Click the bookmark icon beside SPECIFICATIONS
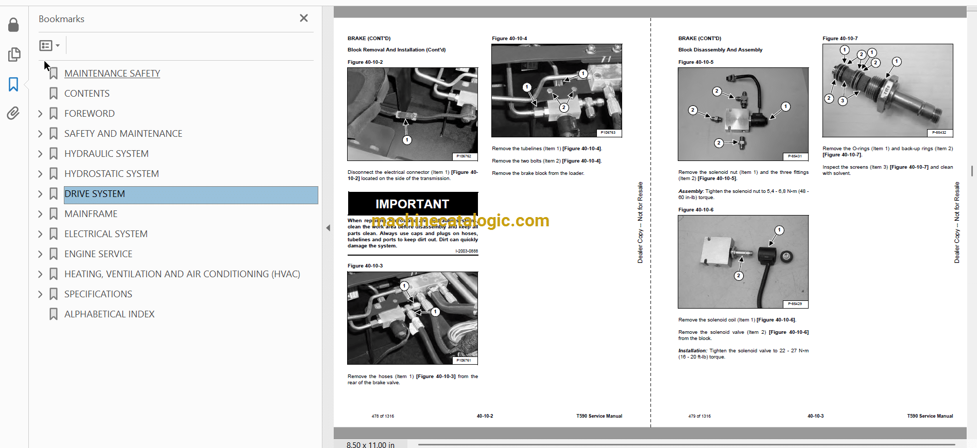 54,294
